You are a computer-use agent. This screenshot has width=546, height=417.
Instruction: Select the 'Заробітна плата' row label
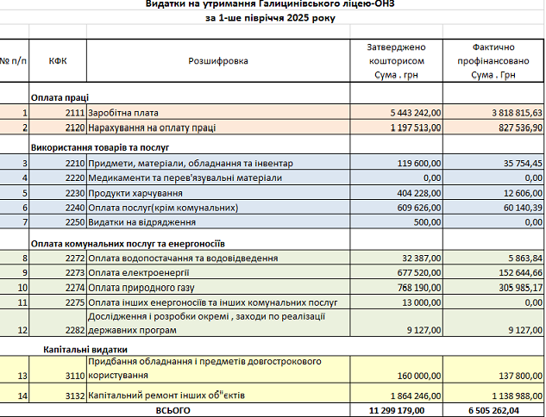click(x=123, y=112)
